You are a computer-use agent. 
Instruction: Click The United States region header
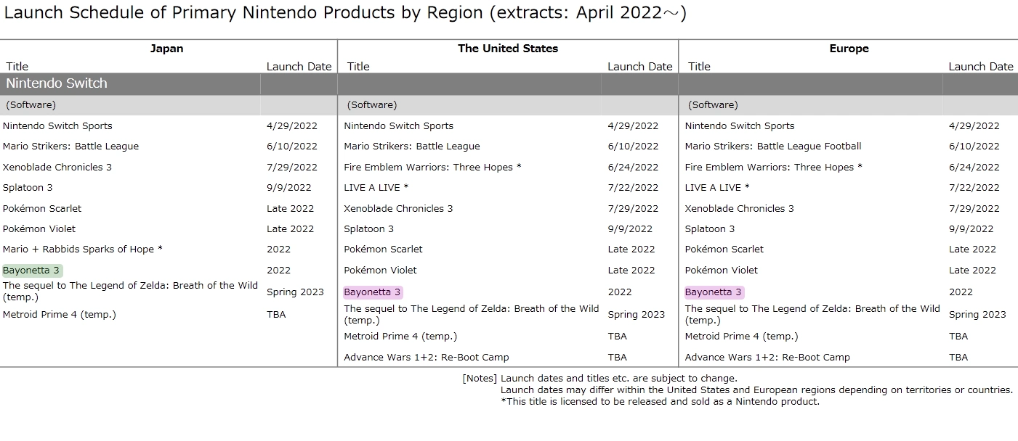tap(507, 49)
